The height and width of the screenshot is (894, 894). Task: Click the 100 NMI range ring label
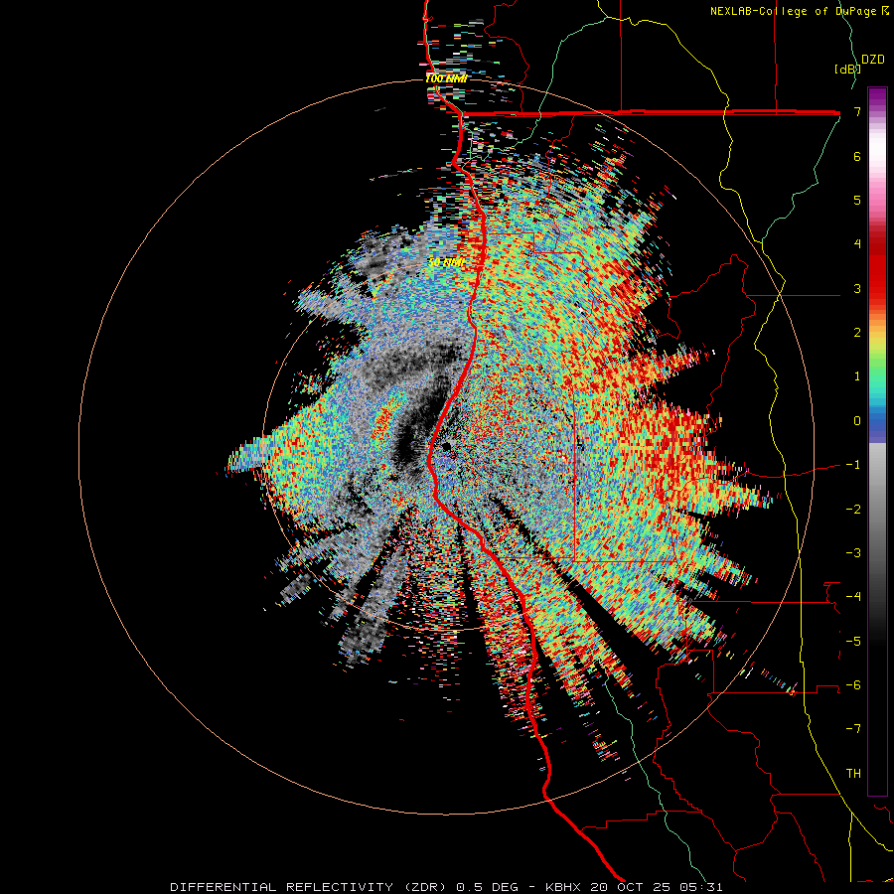(446, 78)
